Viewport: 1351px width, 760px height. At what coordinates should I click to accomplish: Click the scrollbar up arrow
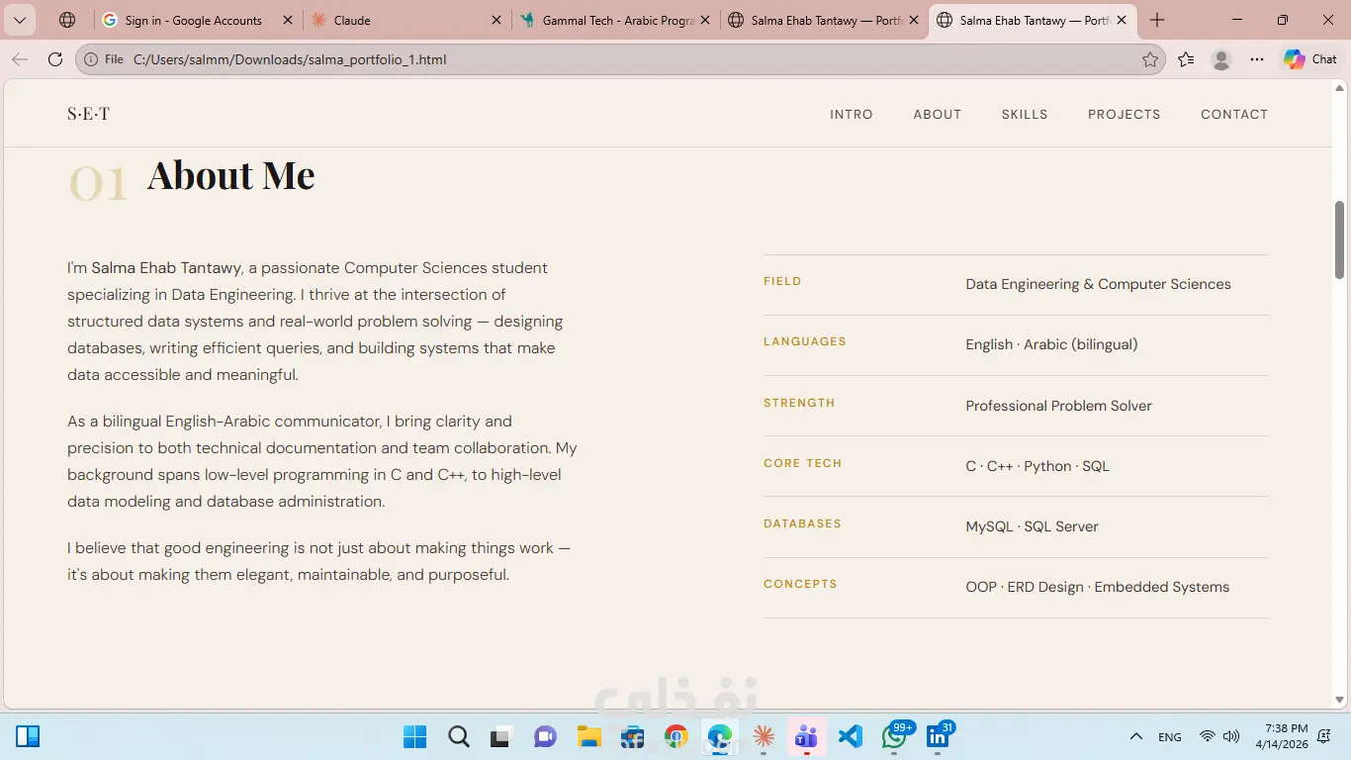coord(1340,89)
